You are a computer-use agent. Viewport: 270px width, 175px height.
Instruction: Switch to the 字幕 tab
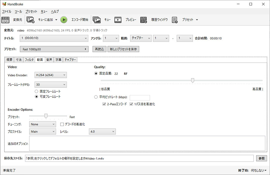click(58, 60)
